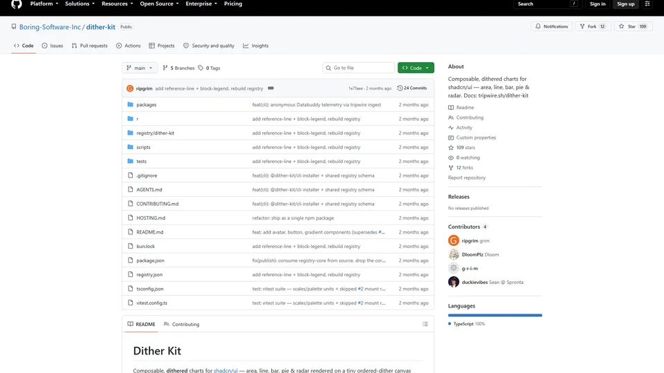This screenshot has height=373, width=664.
Task: Click the TypeScript language bar
Action: (x=495, y=315)
